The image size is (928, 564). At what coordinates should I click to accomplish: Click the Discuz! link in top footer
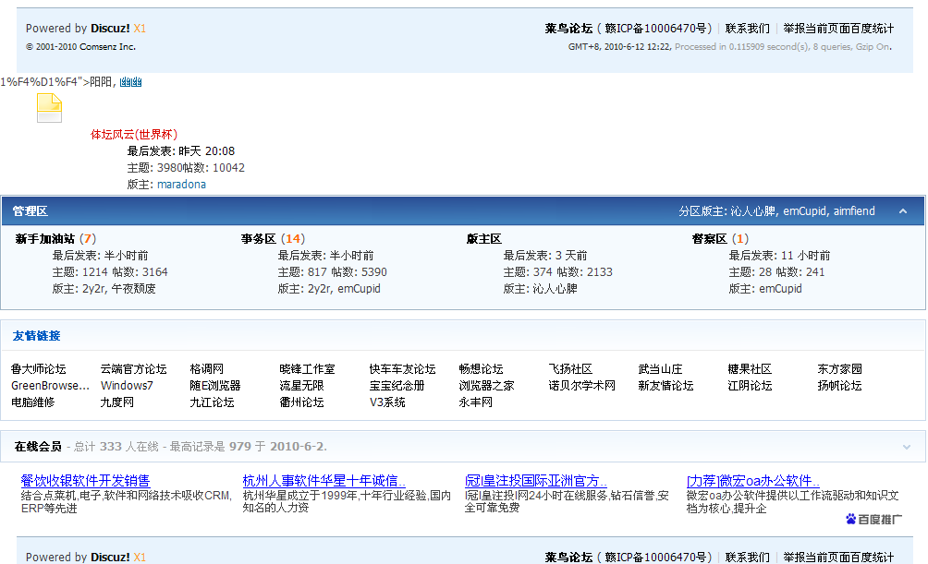(x=110, y=29)
